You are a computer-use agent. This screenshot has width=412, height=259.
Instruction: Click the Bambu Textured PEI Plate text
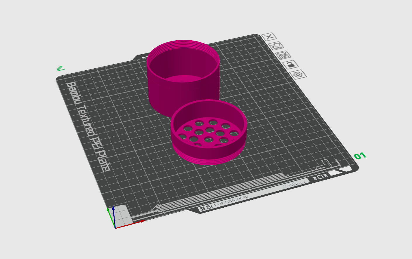tap(88, 126)
